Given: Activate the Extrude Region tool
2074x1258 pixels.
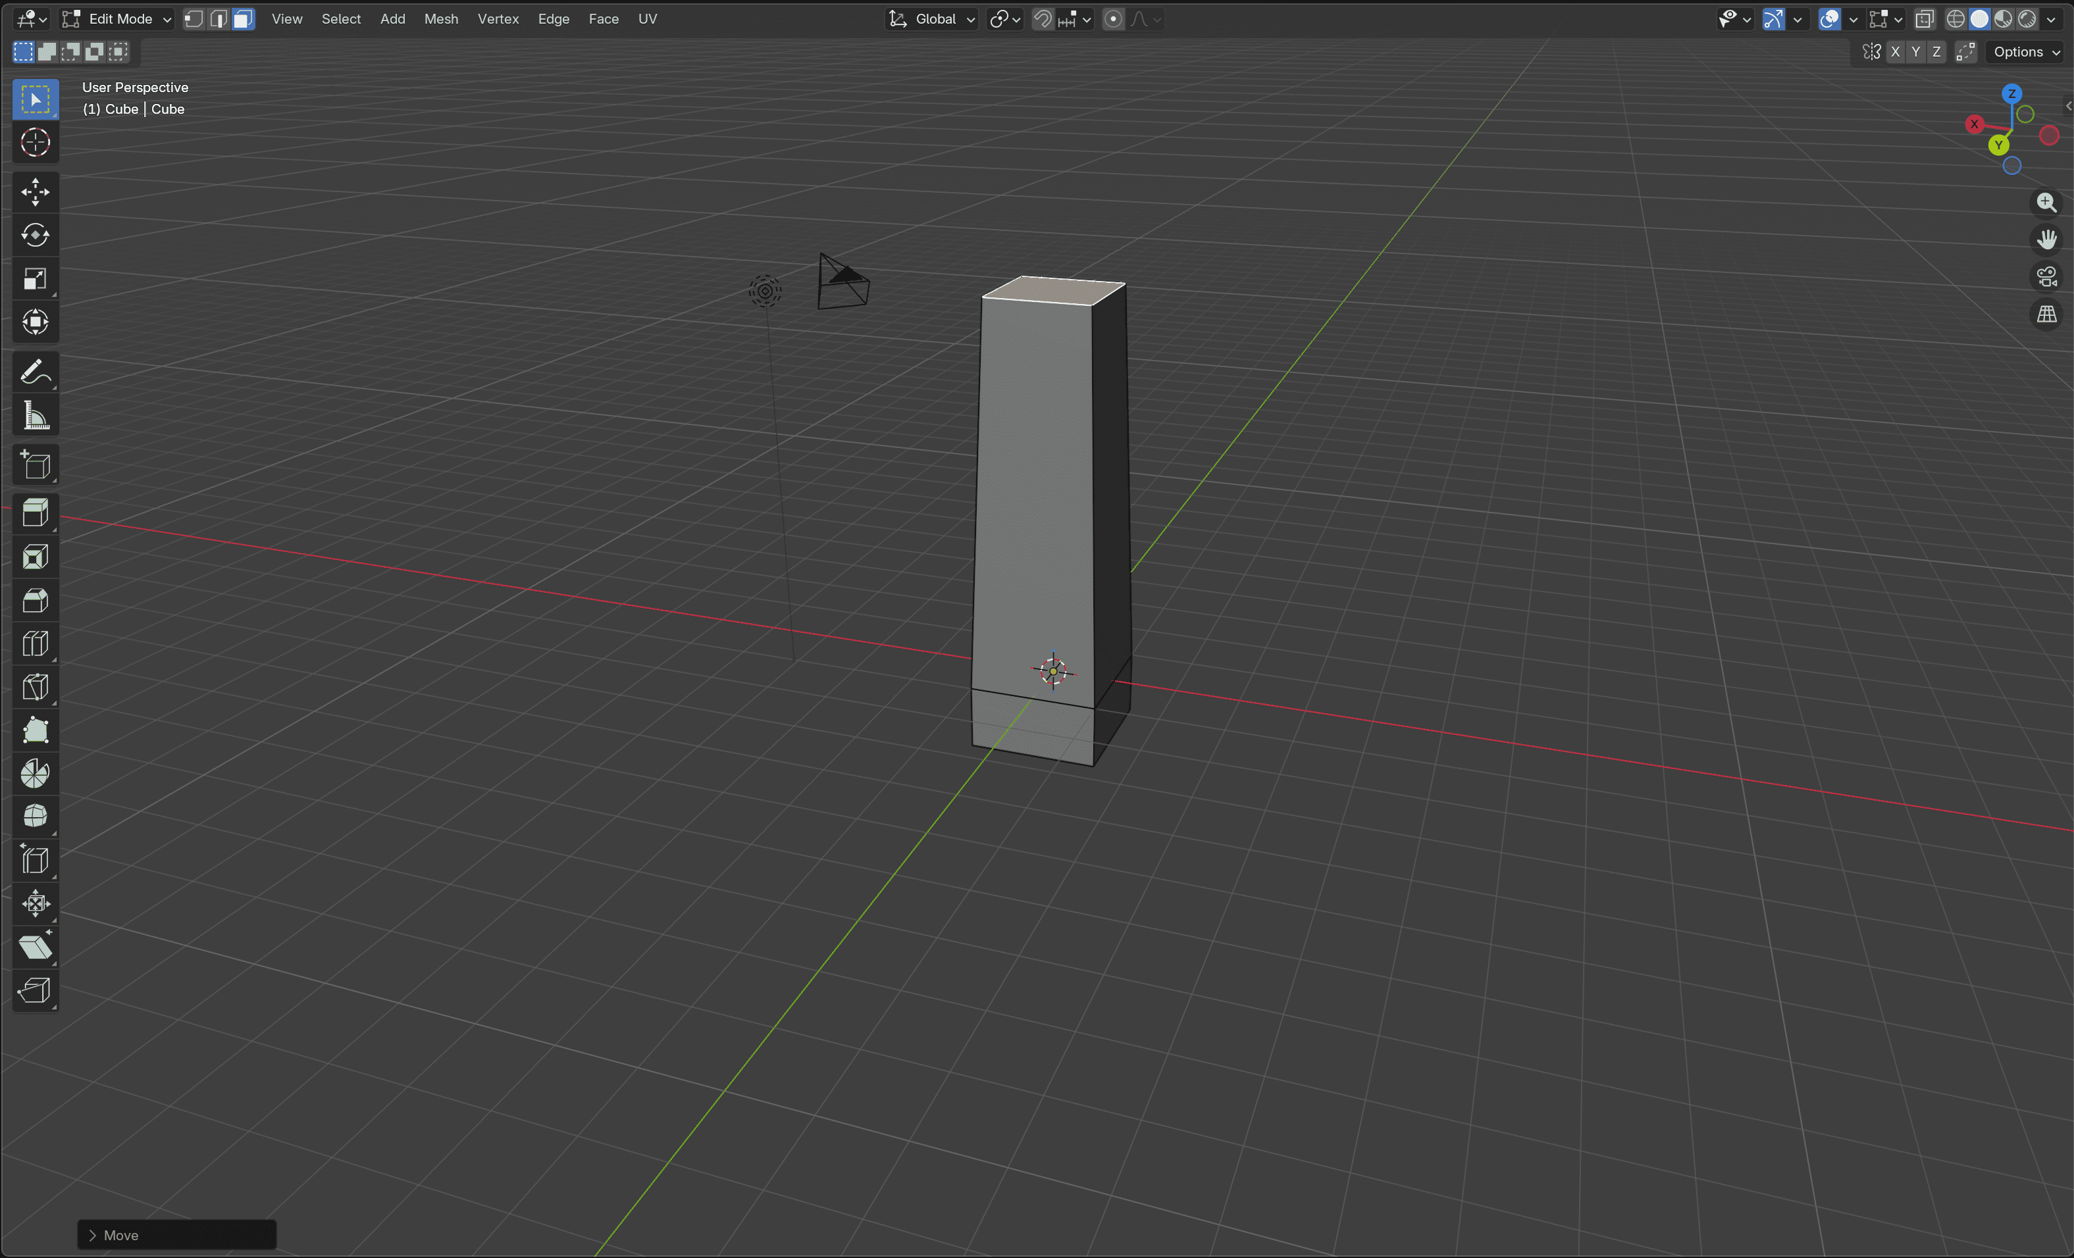Looking at the screenshot, I should [34, 513].
